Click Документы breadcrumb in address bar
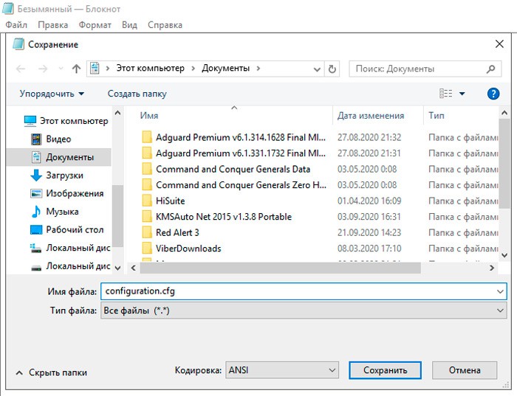The width and height of the screenshot is (517, 396). 225,69
